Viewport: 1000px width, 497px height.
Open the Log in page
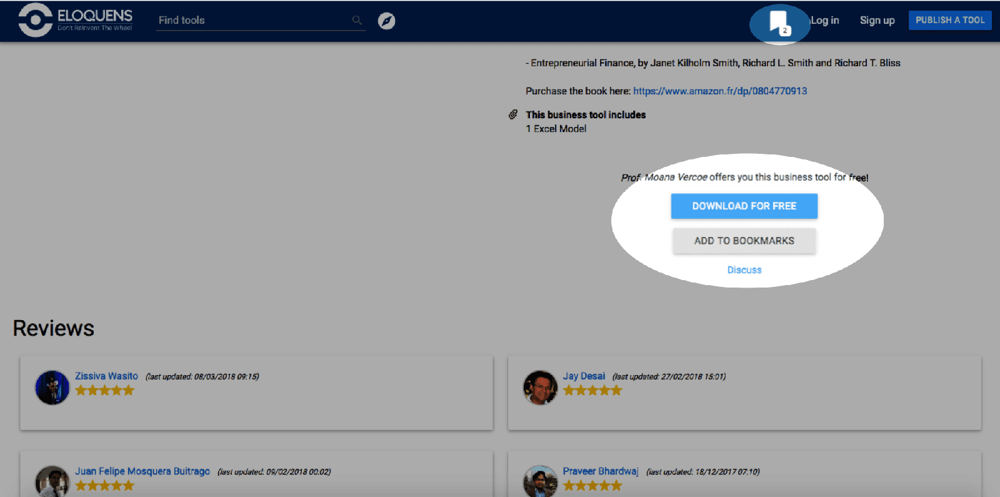coord(825,20)
